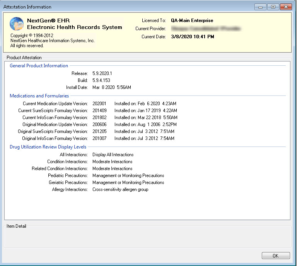Click the 'Allergy Interactions:' label
The width and height of the screenshot is (297, 266).
pos(70,189)
